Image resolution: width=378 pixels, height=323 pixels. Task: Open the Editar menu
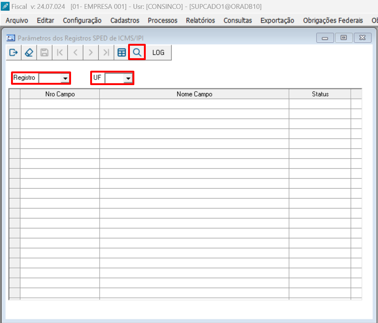[46, 21]
